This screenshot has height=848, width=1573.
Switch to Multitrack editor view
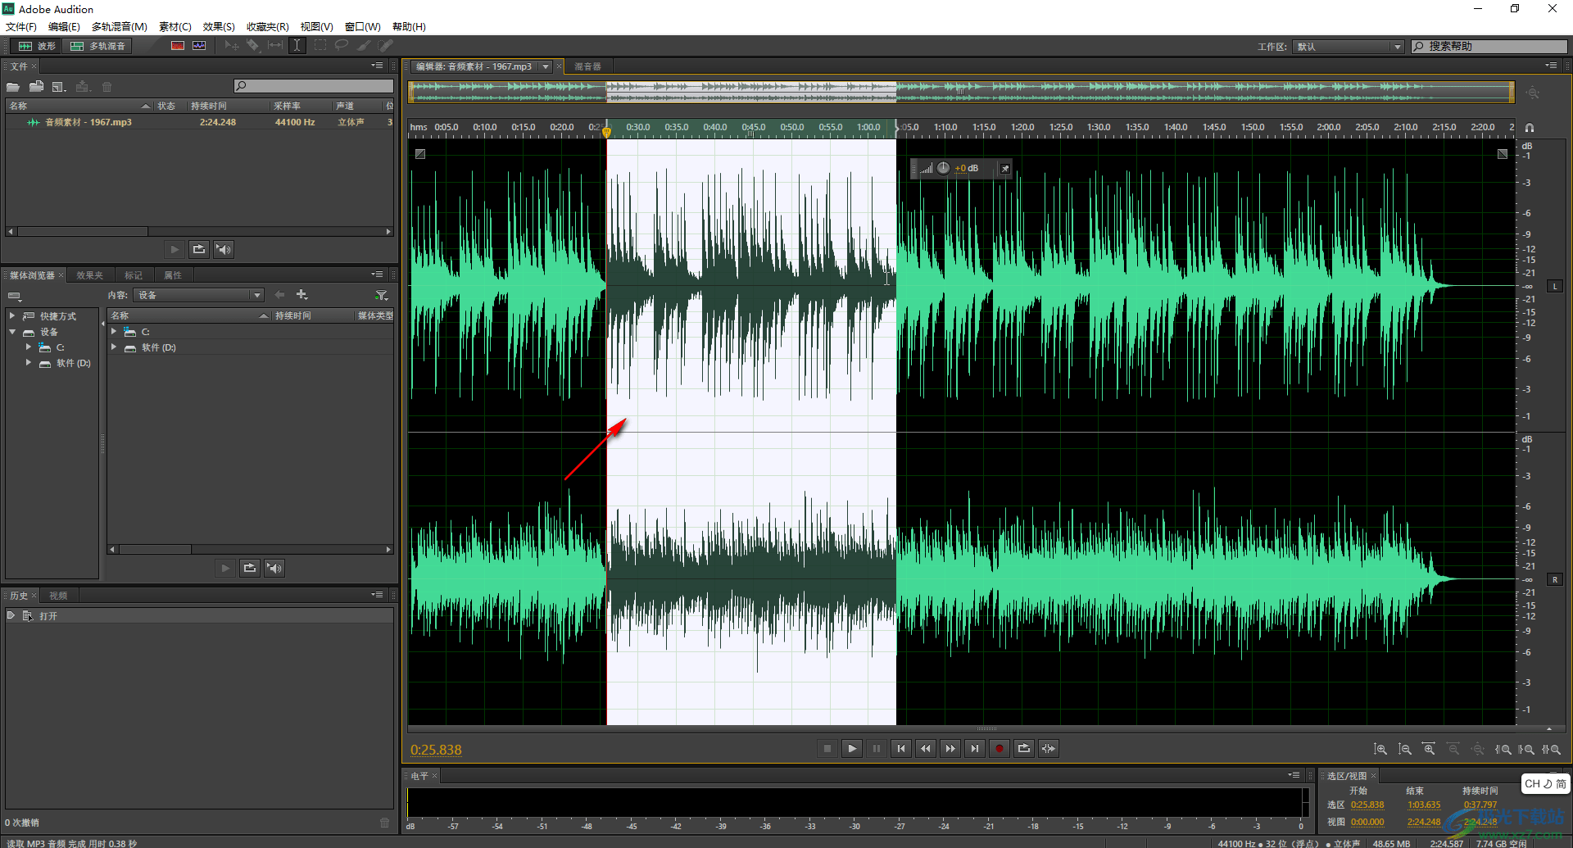[x=98, y=46]
